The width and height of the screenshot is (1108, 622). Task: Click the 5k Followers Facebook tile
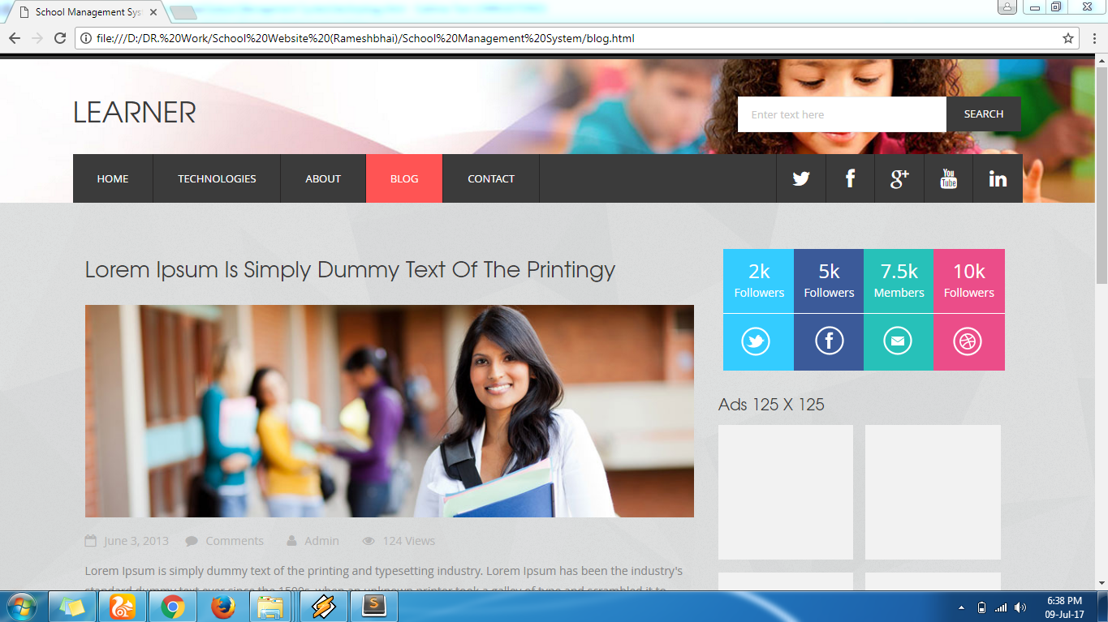[829, 281]
